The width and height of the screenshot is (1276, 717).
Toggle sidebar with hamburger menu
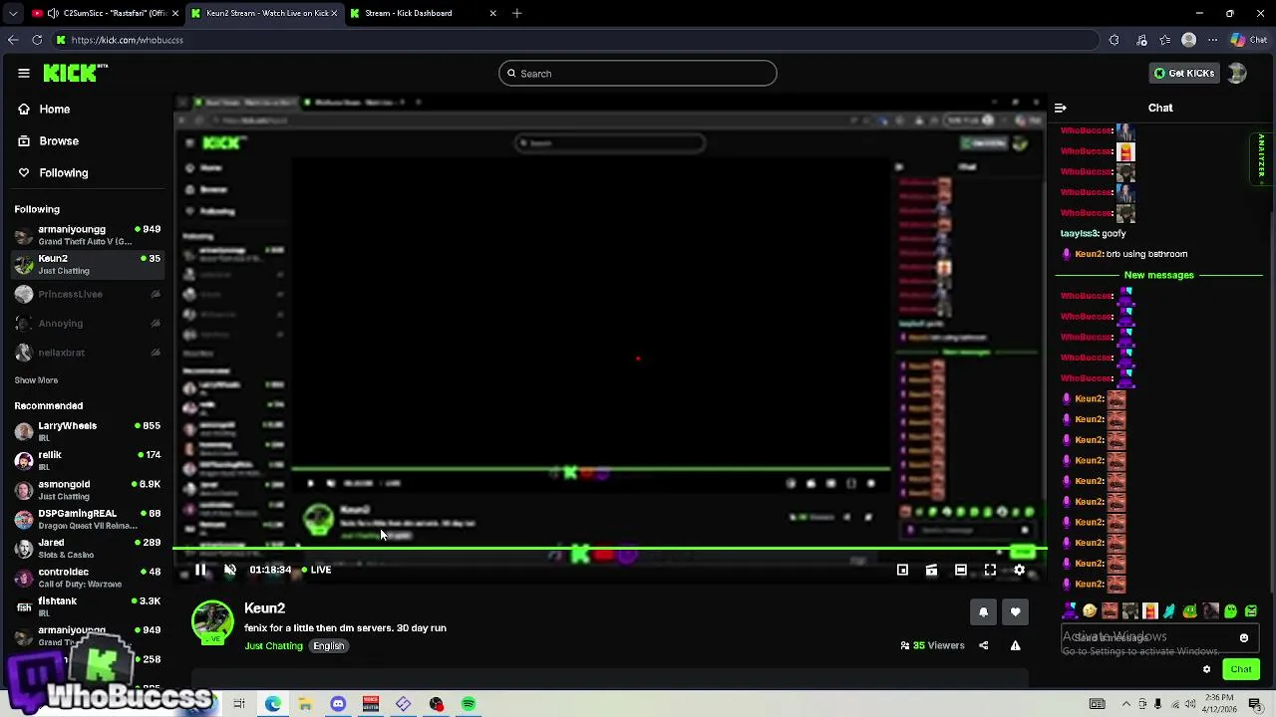[24, 73]
